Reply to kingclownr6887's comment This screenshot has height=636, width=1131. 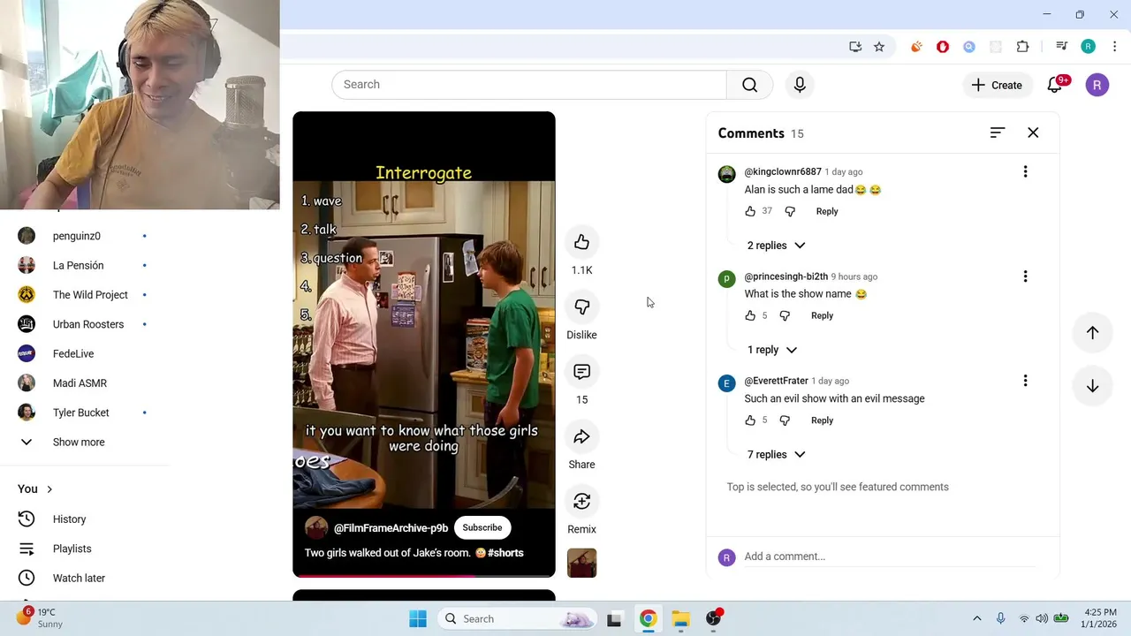click(x=827, y=211)
